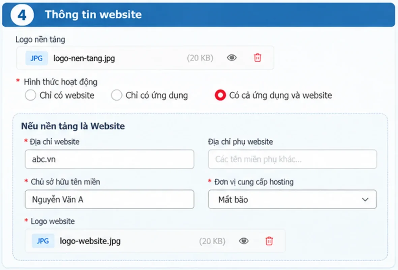Focus the 'Địa chỉ phụ website' input field
The height and width of the screenshot is (270, 398).
[293, 159]
